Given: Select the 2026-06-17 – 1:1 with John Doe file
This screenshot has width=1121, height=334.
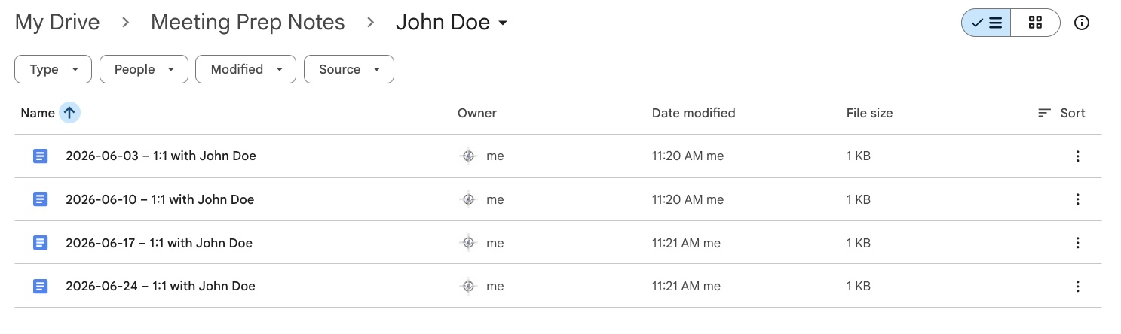Looking at the screenshot, I should (x=558, y=243).
